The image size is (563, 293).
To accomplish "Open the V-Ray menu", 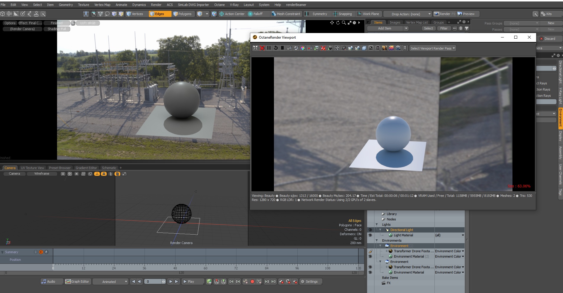I will [x=234, y=5].
